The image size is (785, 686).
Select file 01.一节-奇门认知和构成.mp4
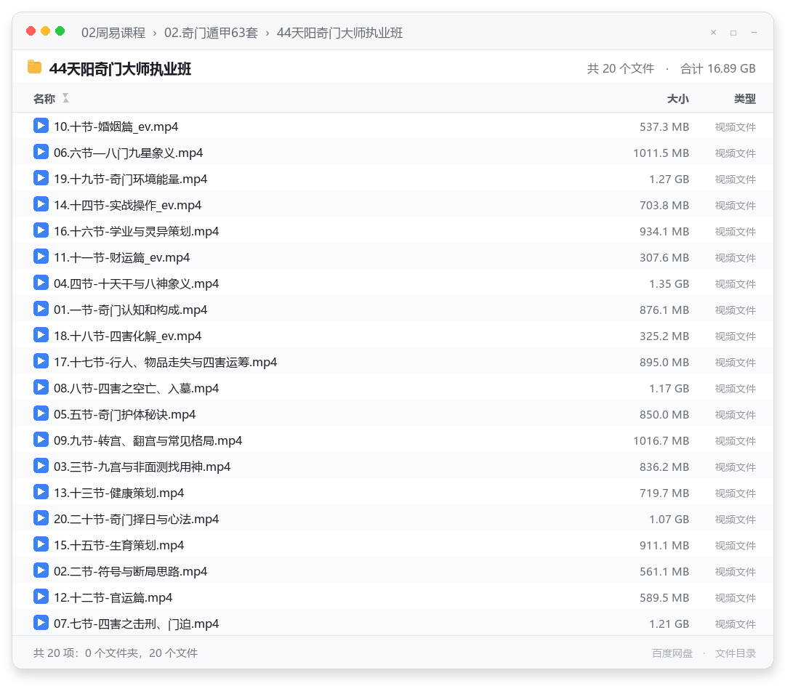tap(130, 310)
